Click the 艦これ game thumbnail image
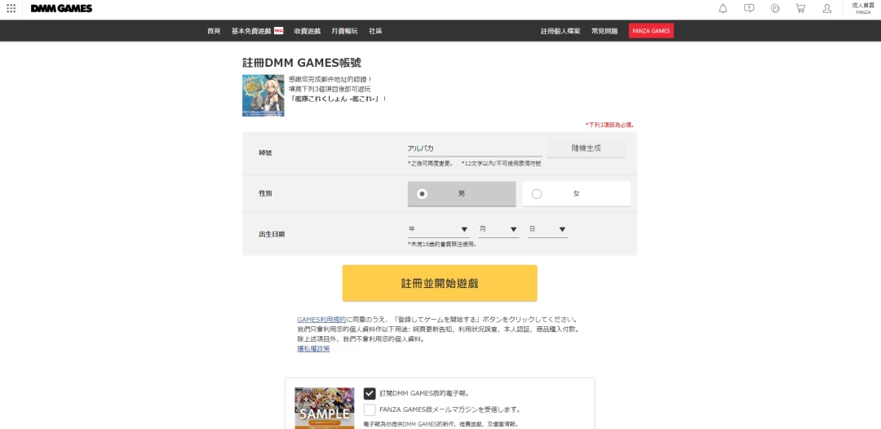The height and width of the screenshot is (429, 881). coord(263,95)
